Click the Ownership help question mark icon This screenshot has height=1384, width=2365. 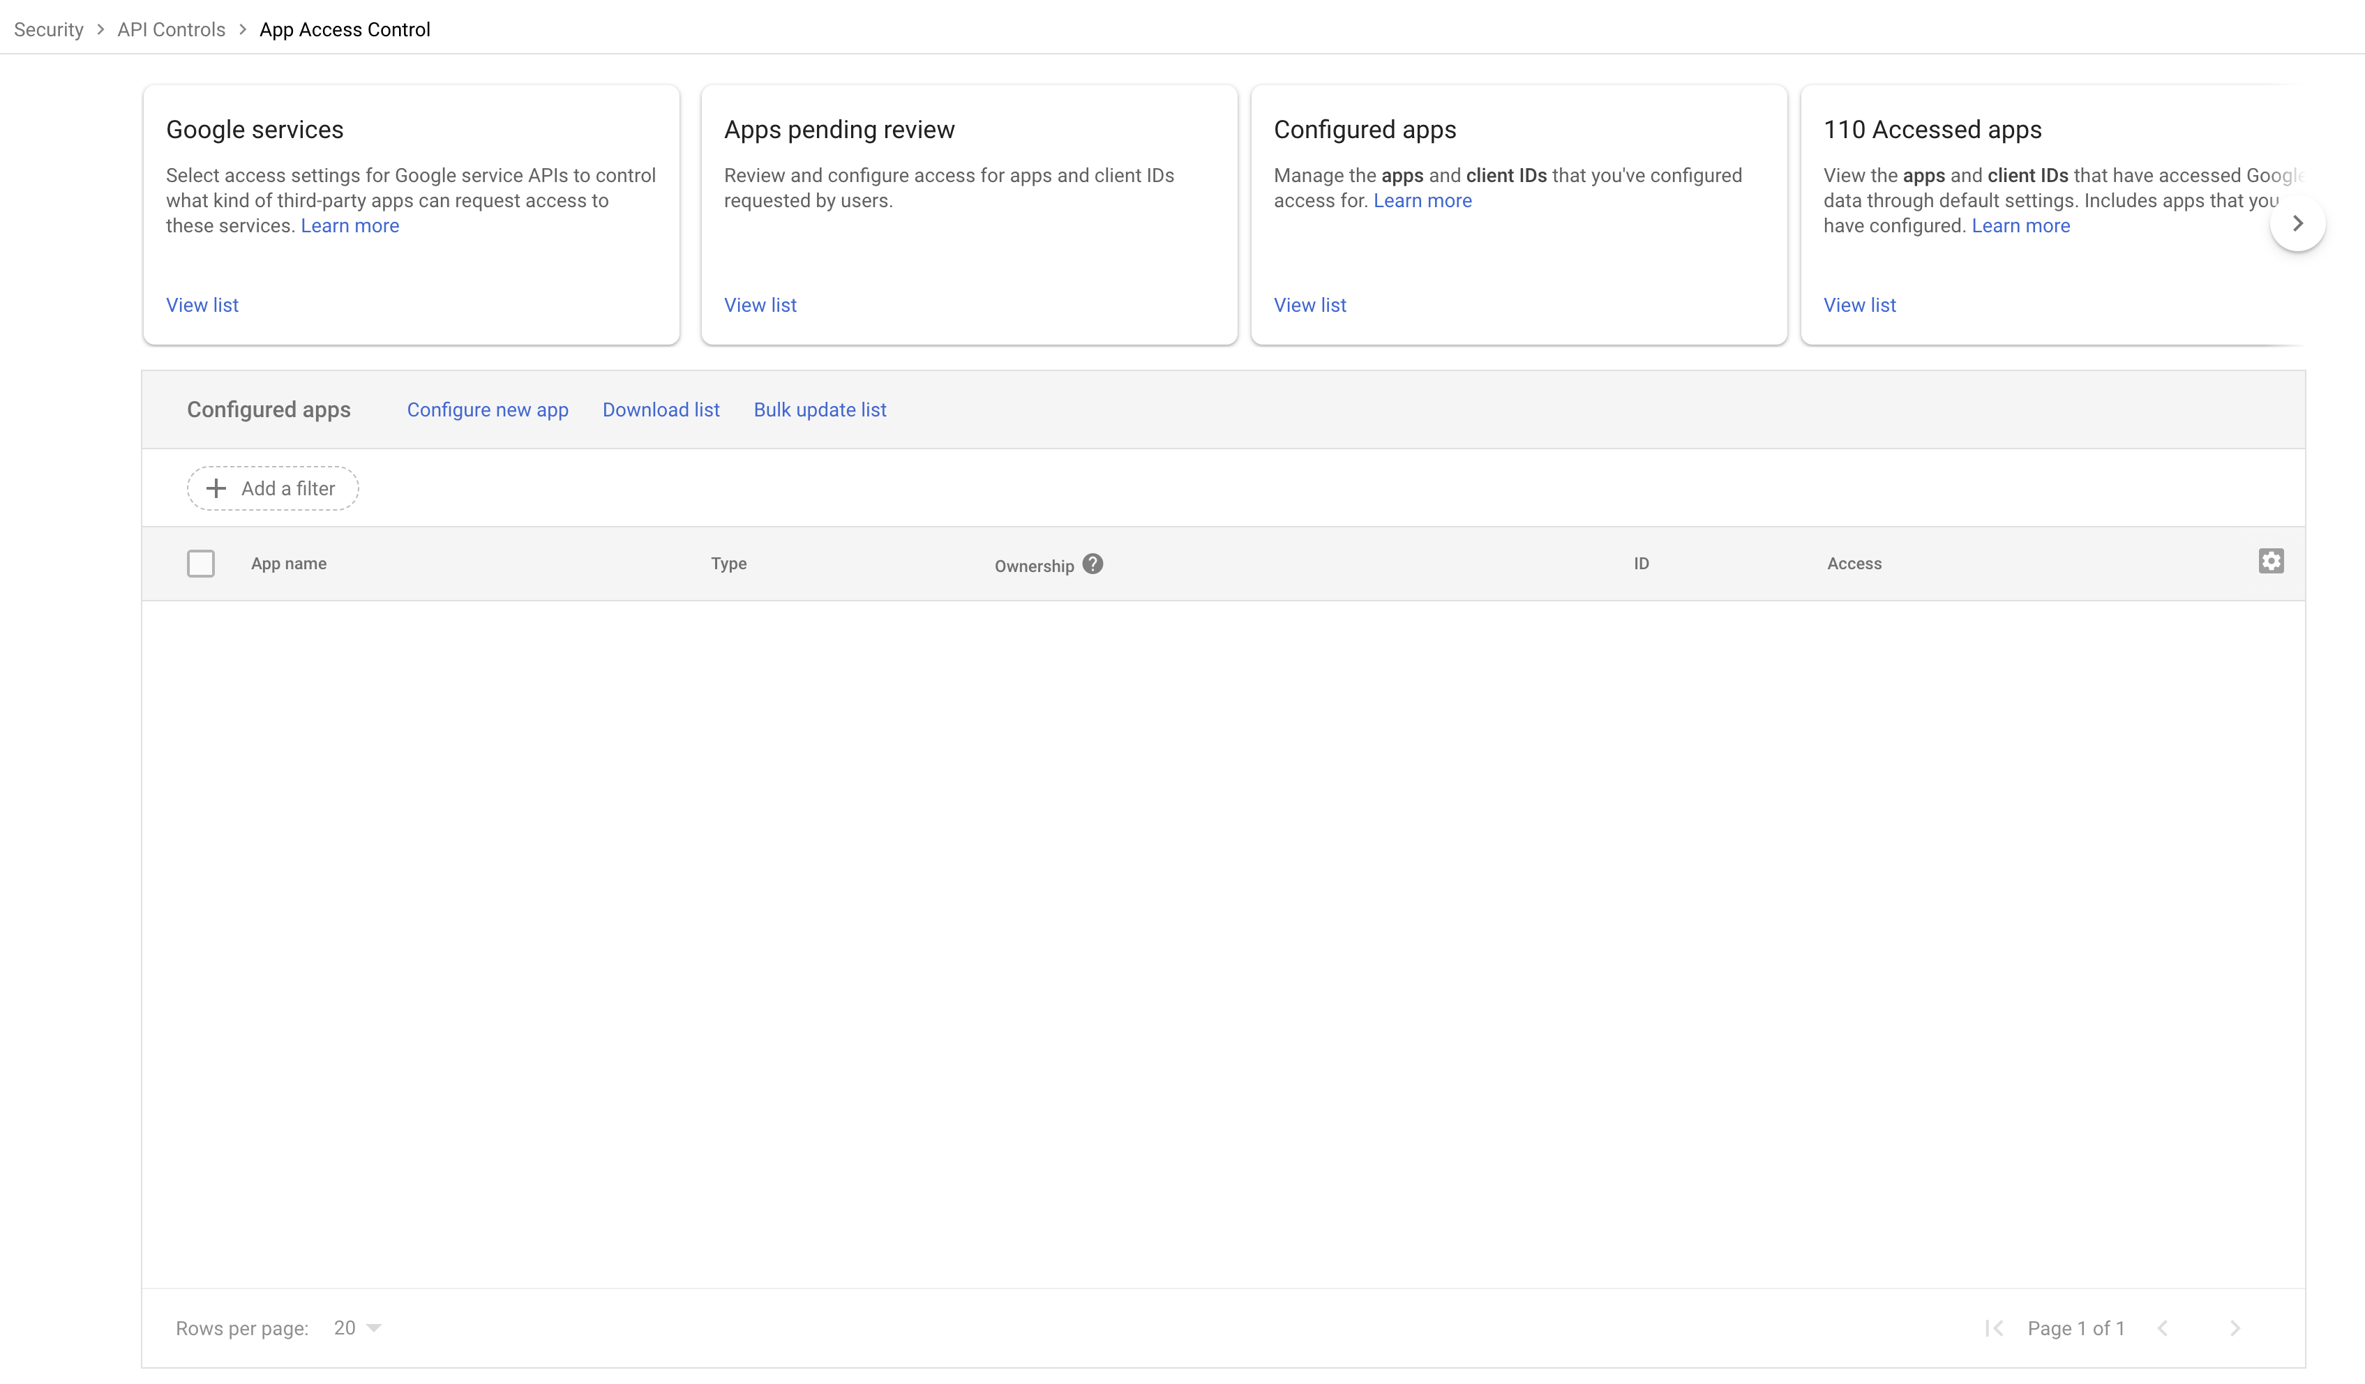(x=1093, y=564)
